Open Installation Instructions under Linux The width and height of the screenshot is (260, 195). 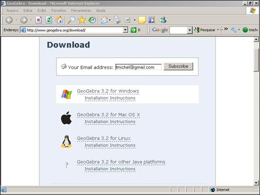110,145
